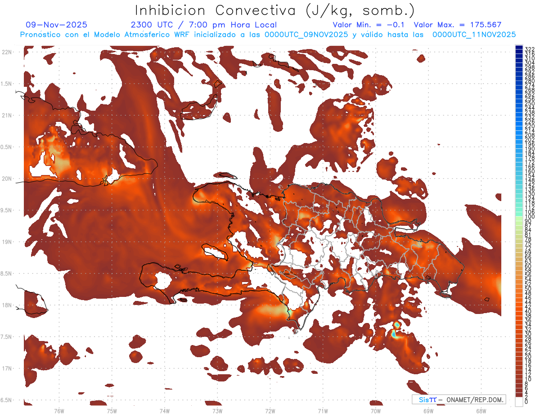Select the "Valor Min. = -0.1" readout
This screenshot has width=540, height=417.
(369, 25)
